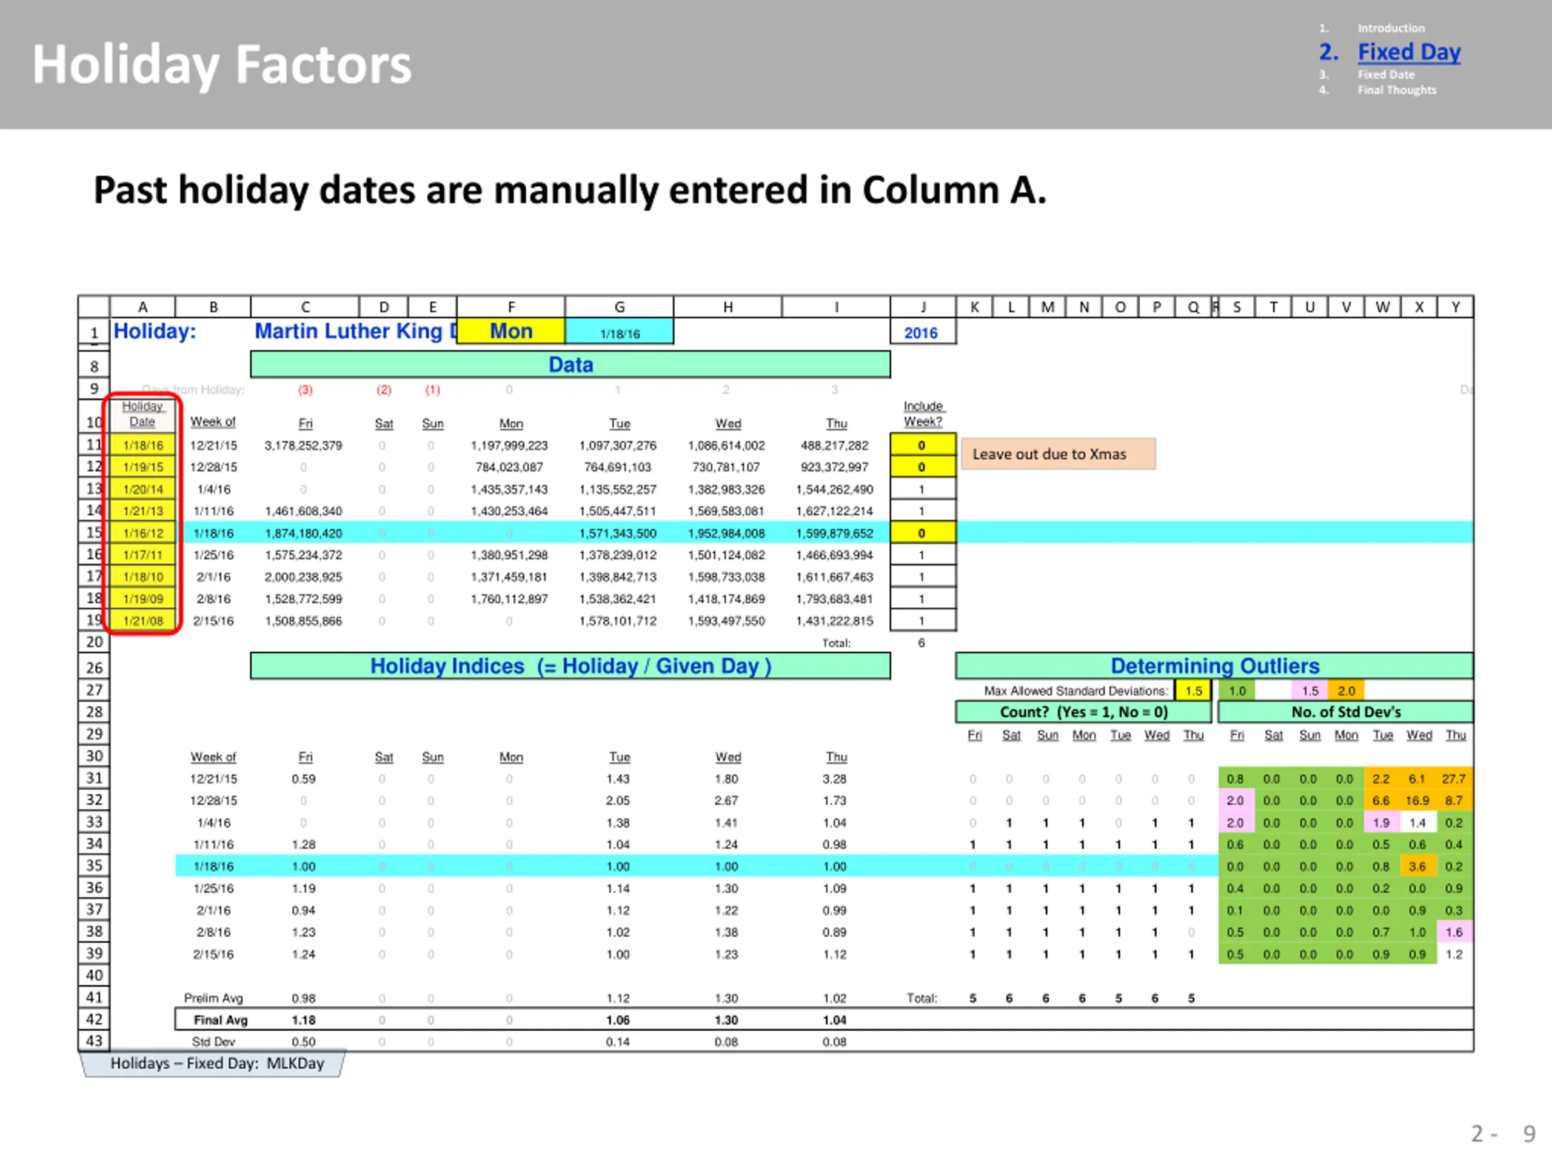1552x1164 pixels.
Task: Click the yellow Mon cell in row 1
Action: pos(511,330)
